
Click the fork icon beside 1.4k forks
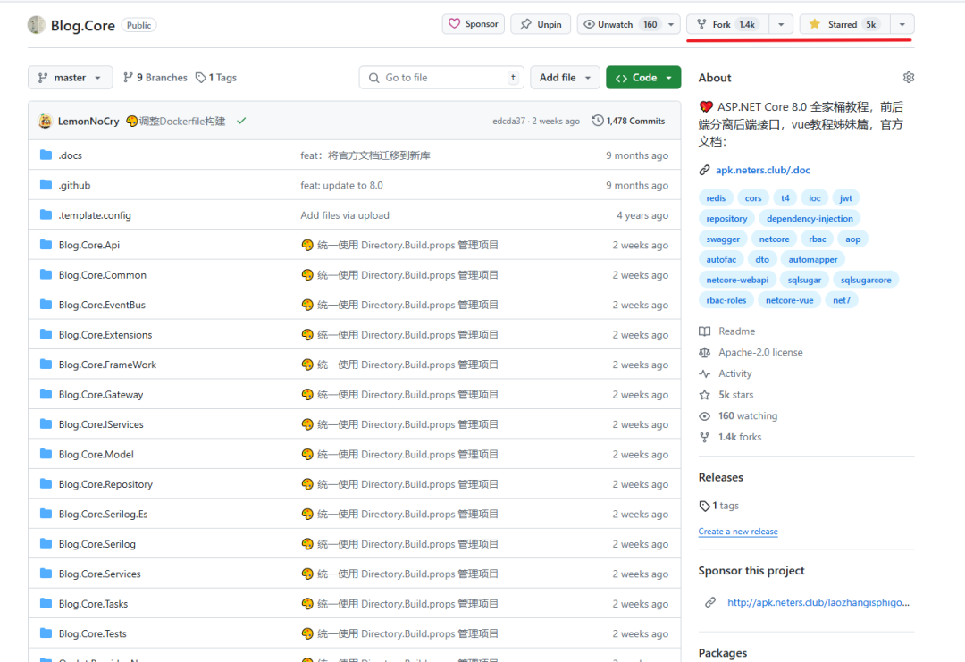[705, 438]
